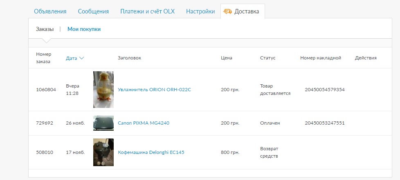Open the Canon PIXMA MG4240 listing
Image resolution: width=400 pixels, height=180 pixels.
coord(143,123)
